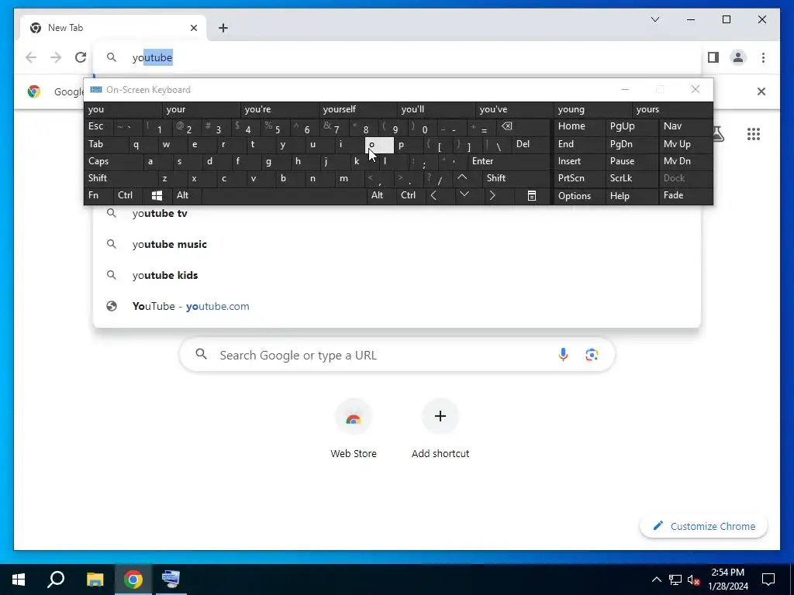Toggle the Nav key on on-screen keyboard
Image resolution: width=794 pixels, height=595 pixels.
[685, 126]
